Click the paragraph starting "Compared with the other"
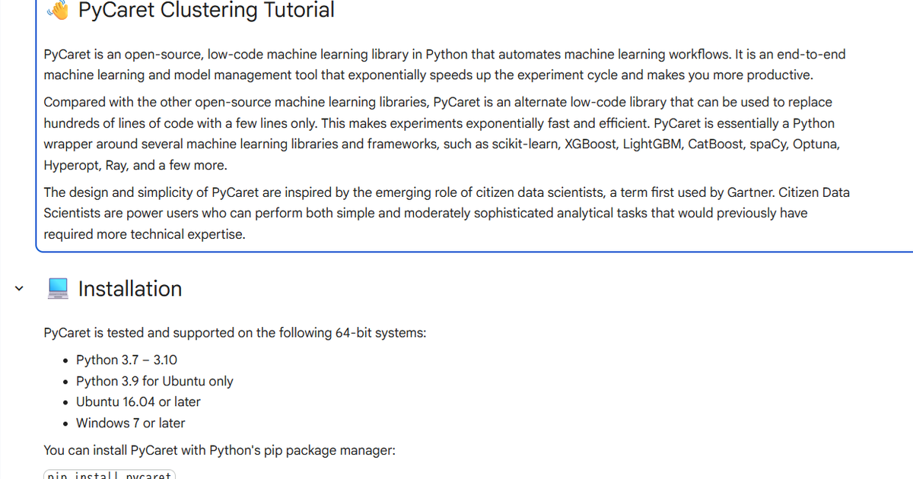Image resolution: width=913 pixels, height=479 pixels. pos(441,134)
